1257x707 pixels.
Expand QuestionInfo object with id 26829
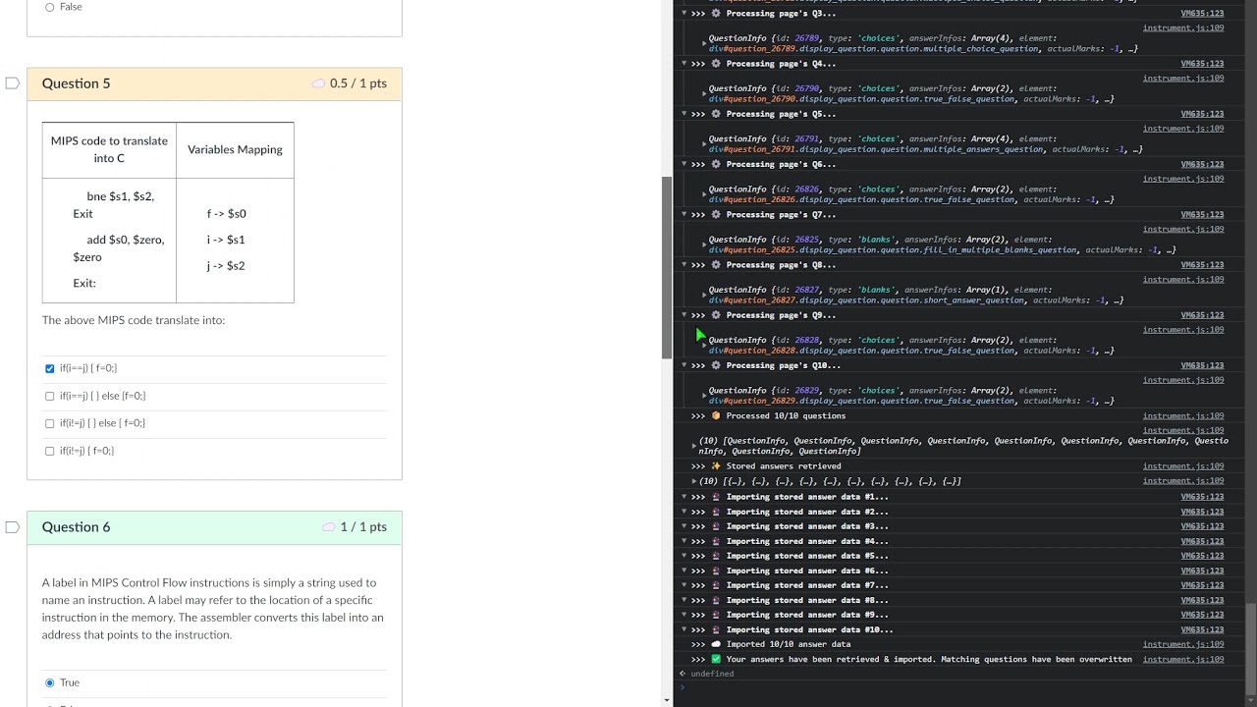(x=703, y=395)
